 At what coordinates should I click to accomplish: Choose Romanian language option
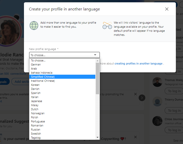click(x=62, y=126)
